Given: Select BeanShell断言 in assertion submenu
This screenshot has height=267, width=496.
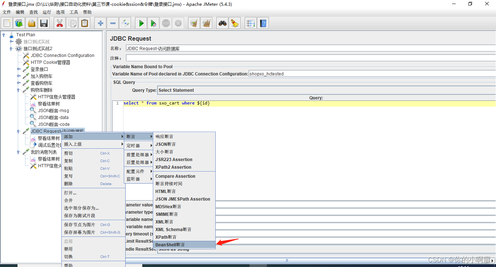Looking at the screenshot, I should (x=184, y=245).
